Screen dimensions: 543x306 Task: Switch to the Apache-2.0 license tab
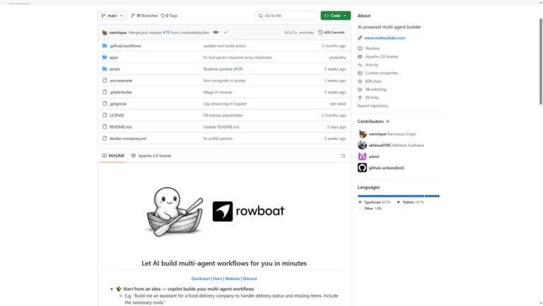(151, 155)
